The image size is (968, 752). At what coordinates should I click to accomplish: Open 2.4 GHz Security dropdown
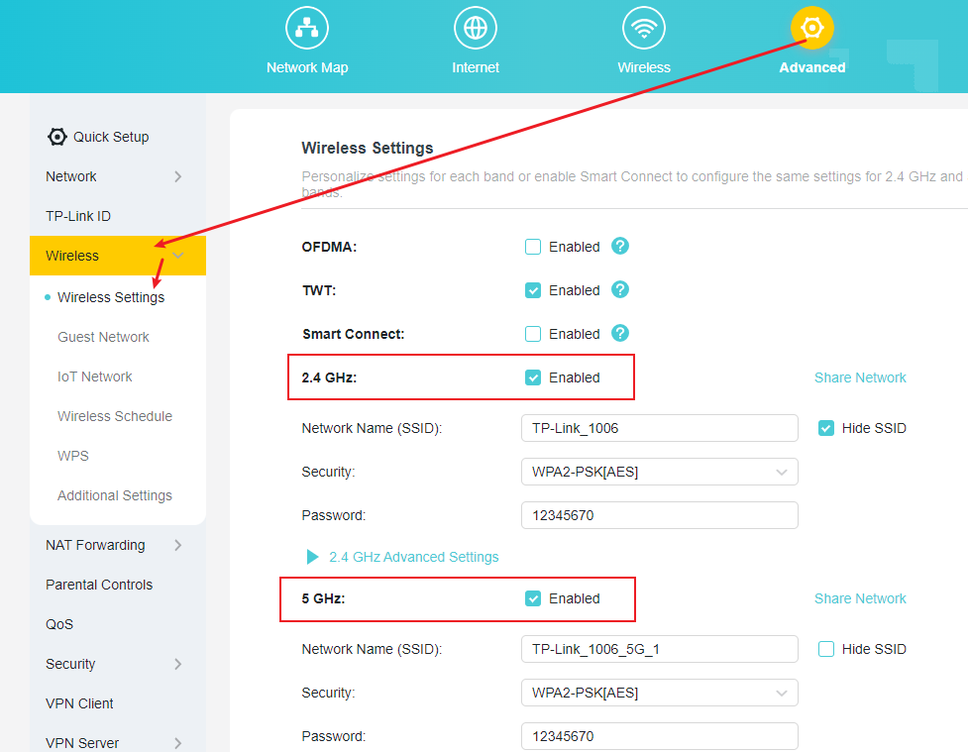point(659,472)
